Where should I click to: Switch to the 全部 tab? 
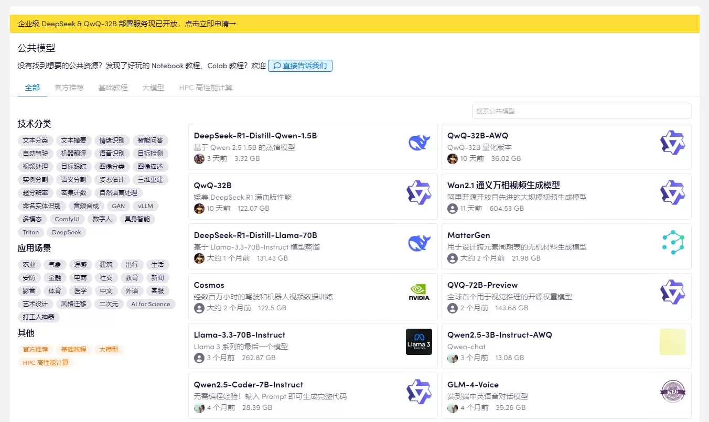point(33,88)
